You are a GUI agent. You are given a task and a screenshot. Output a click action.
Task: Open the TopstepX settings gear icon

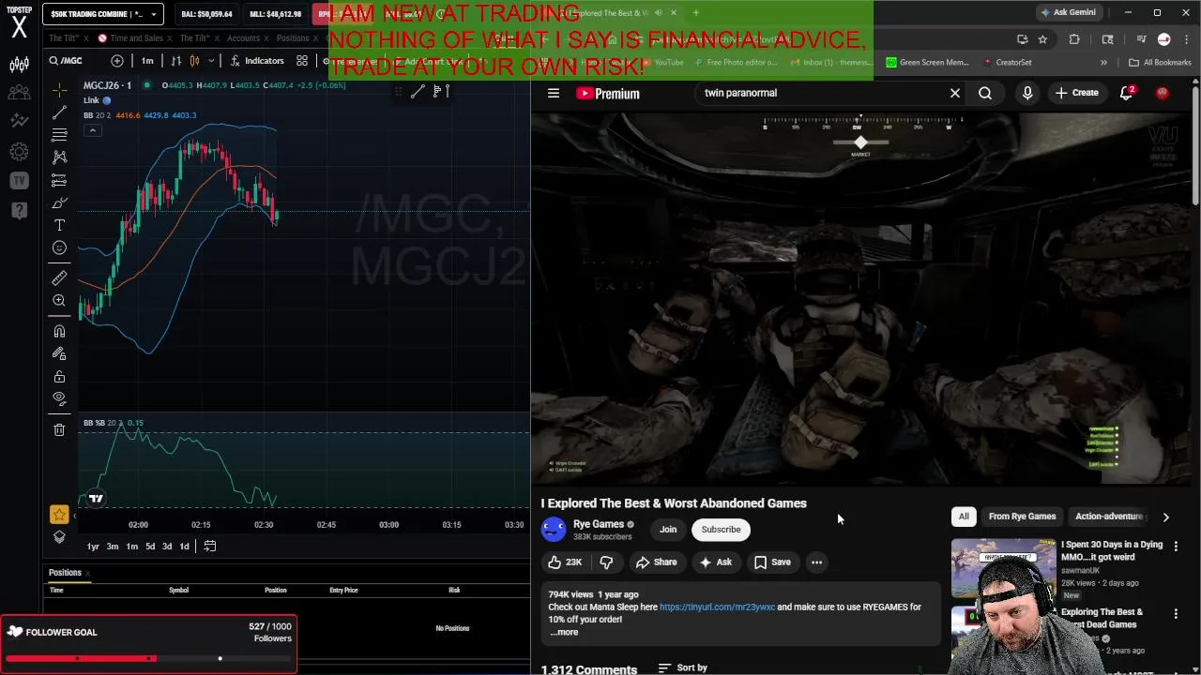(x=19, y=151)
